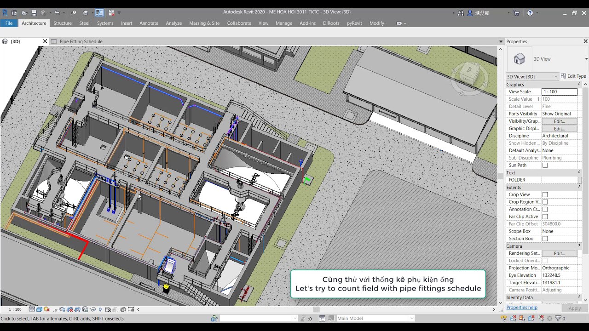Viewport: 589px width, 331px height.
Task: Switch to the Massing & Site tab
Action: 204,23
